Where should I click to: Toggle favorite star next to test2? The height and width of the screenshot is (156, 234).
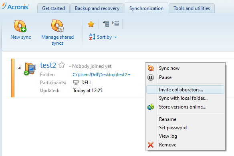click(62, 65)
